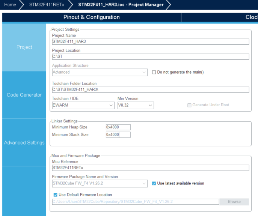Click the Project Settings group label
This screenshot has height=216, width=258.
(x=65, y=29)
